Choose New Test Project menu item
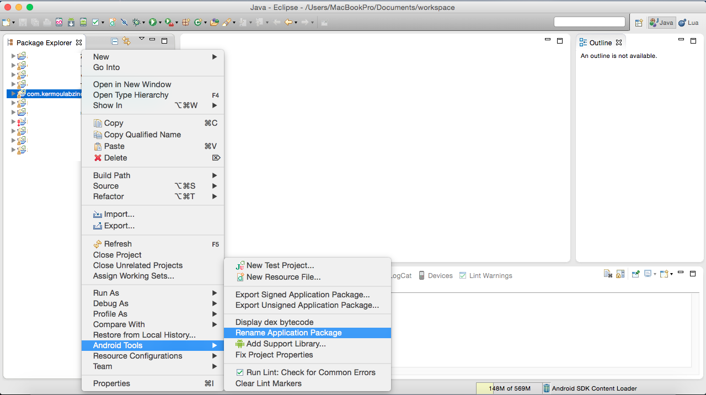The image size is (706, 395). pyautogui.click(x=307, y=265)
